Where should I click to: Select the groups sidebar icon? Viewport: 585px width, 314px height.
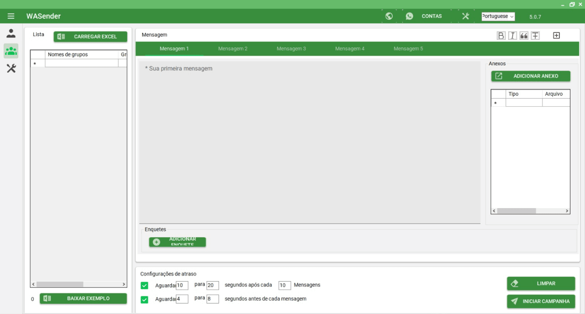[11, 51]
